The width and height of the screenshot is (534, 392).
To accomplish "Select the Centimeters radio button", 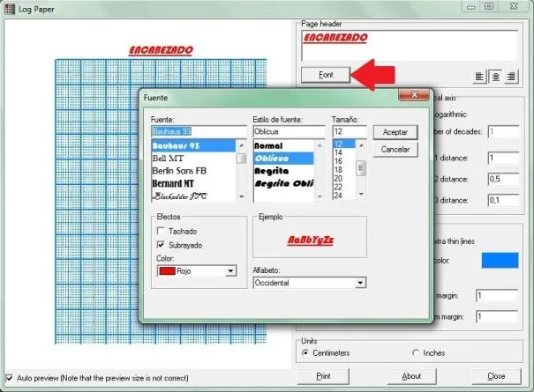I will tap(305, 352).
